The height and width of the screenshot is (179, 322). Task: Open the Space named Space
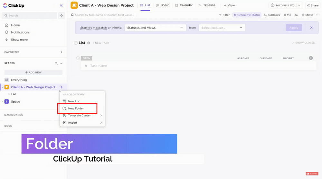15,102
